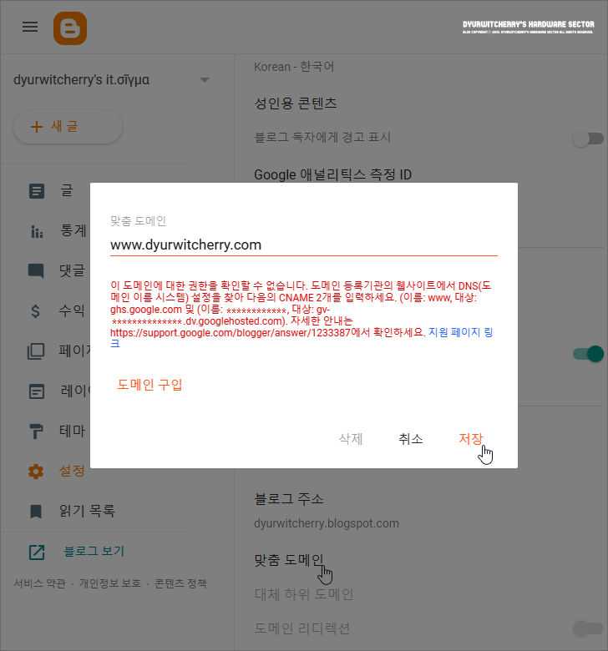608x651 pixels.
Task: Click the Posts (글) document icon
Action: point(37,191)
